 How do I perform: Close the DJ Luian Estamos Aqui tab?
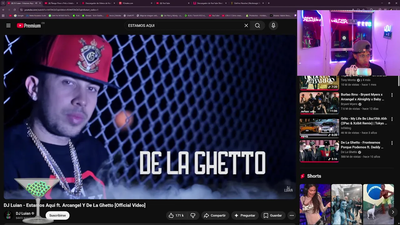pos(40,3)
